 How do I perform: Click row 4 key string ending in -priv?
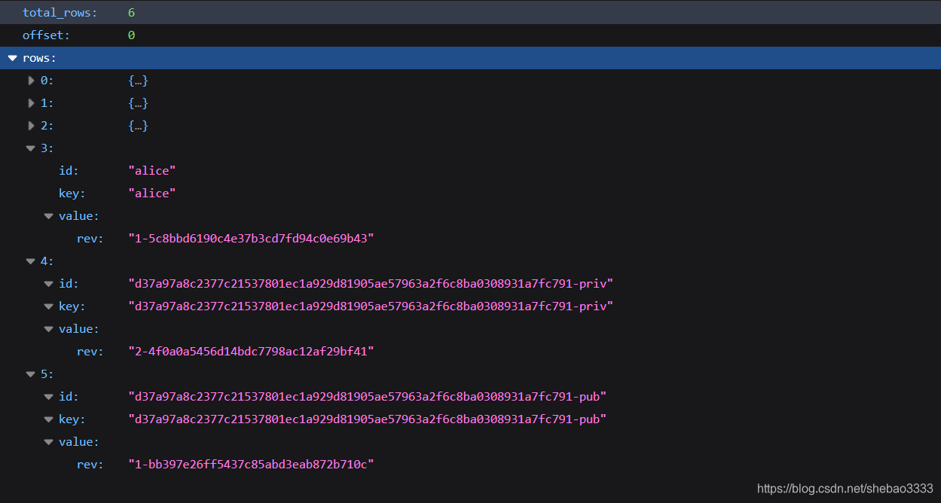pyautogui.click(x=371, y=306)
